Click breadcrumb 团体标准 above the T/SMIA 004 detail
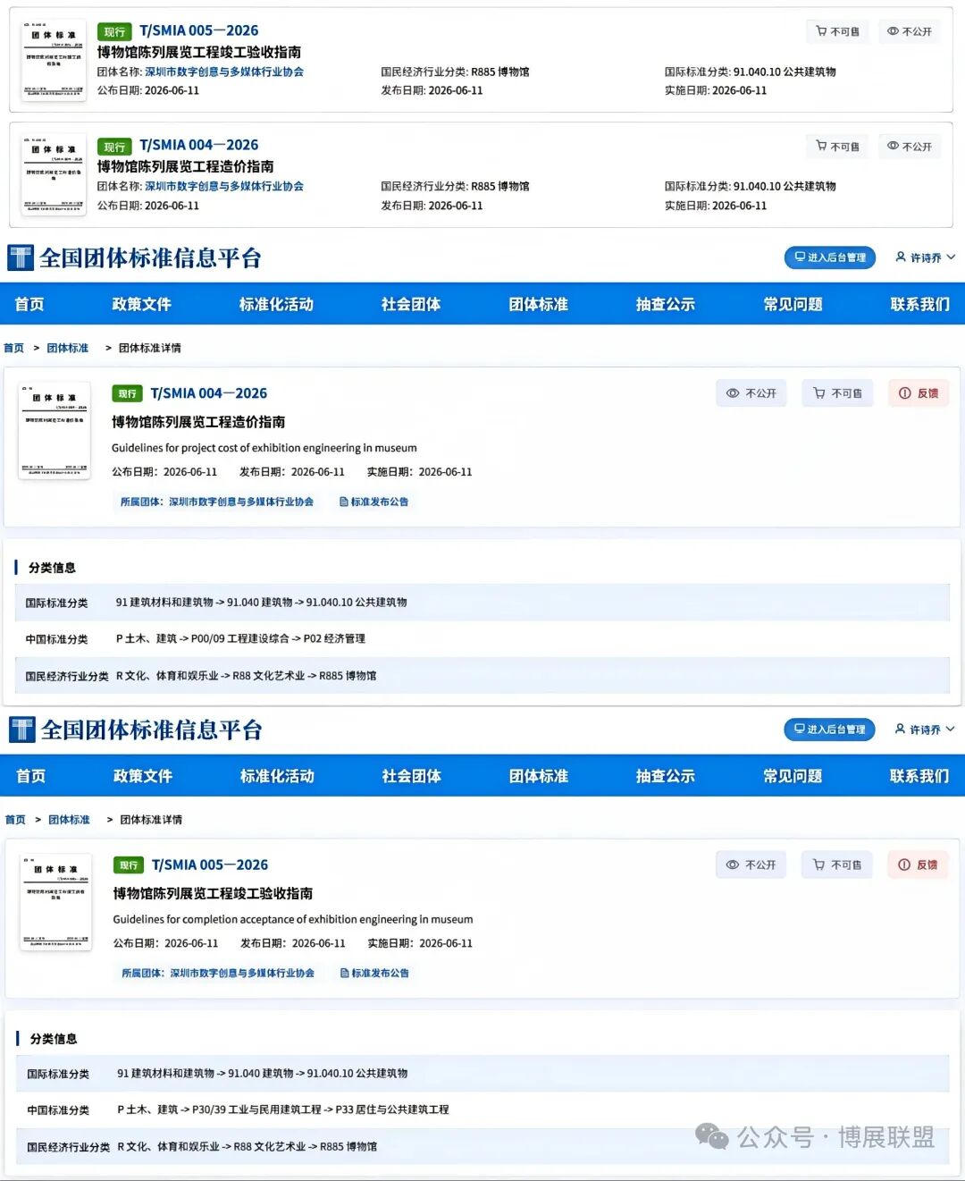965x1181 pixels. coord(68,348)
